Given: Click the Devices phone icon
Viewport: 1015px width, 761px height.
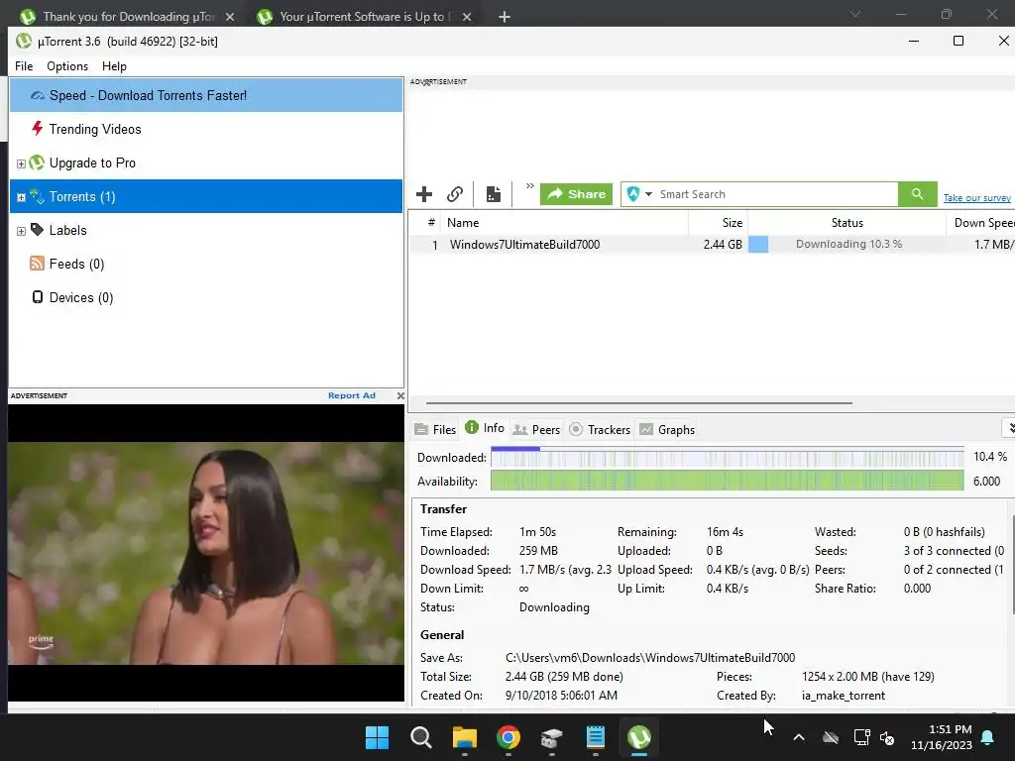Looking at the screenshot, I should point(38,297).
